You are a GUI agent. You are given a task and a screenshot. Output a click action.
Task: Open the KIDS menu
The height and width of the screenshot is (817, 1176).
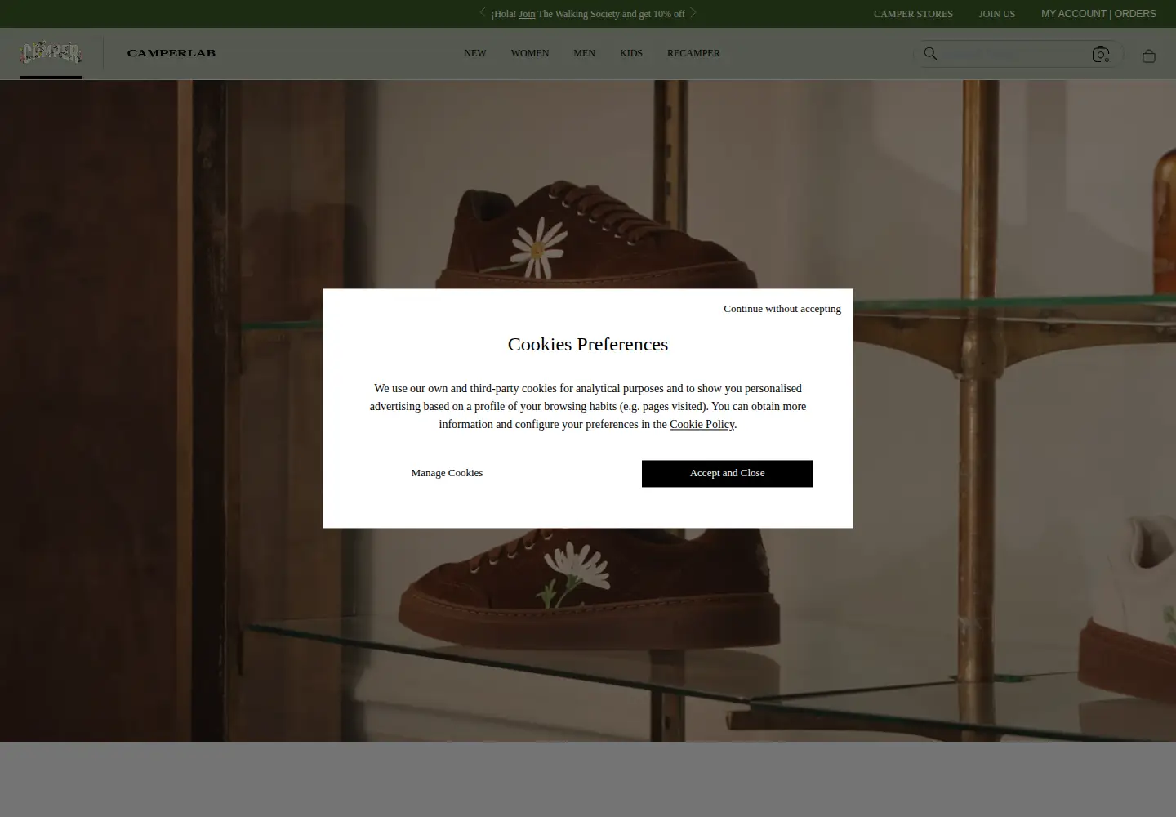(631, 53)
